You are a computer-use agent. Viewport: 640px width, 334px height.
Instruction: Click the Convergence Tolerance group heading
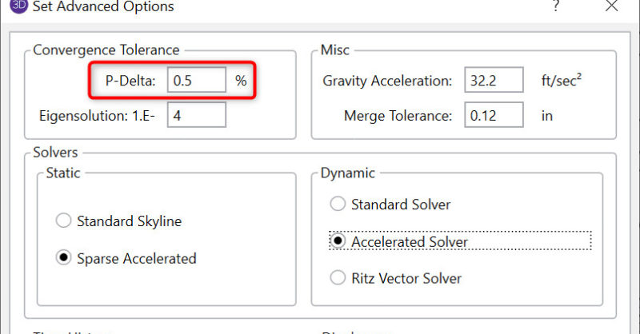click(x=106, y=50)
